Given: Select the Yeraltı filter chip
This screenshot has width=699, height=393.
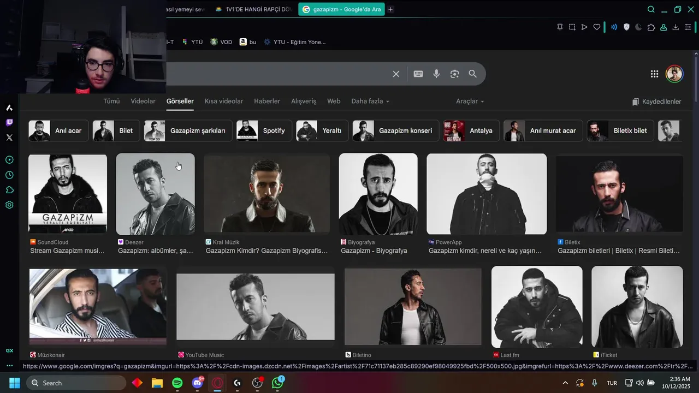Looking at the screenshot, I should [322, 130].
